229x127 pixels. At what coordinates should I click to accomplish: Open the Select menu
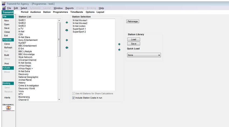pos(24,8)
